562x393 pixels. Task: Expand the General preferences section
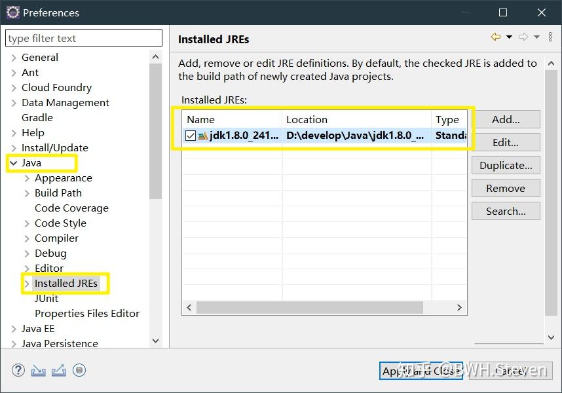pos(14,57)
